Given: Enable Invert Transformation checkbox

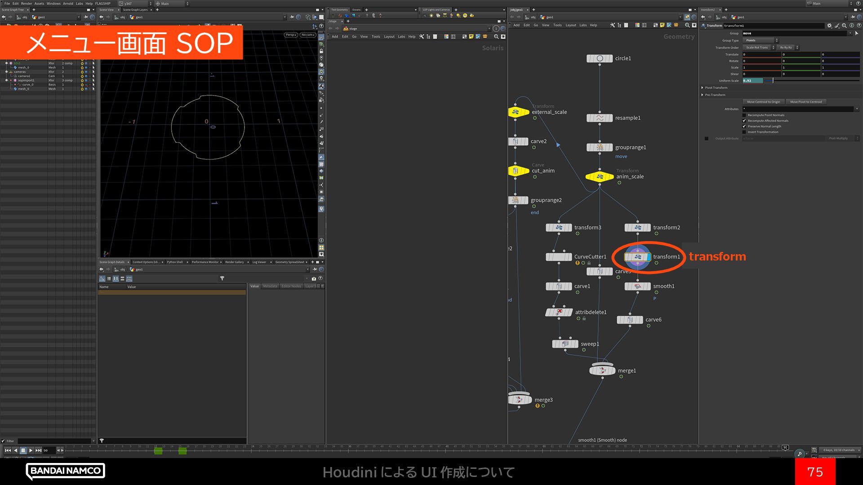Looking at the screenshot, I should 744,132.
